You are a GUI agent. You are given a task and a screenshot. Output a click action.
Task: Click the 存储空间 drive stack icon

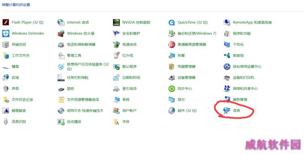click(6, 45)
